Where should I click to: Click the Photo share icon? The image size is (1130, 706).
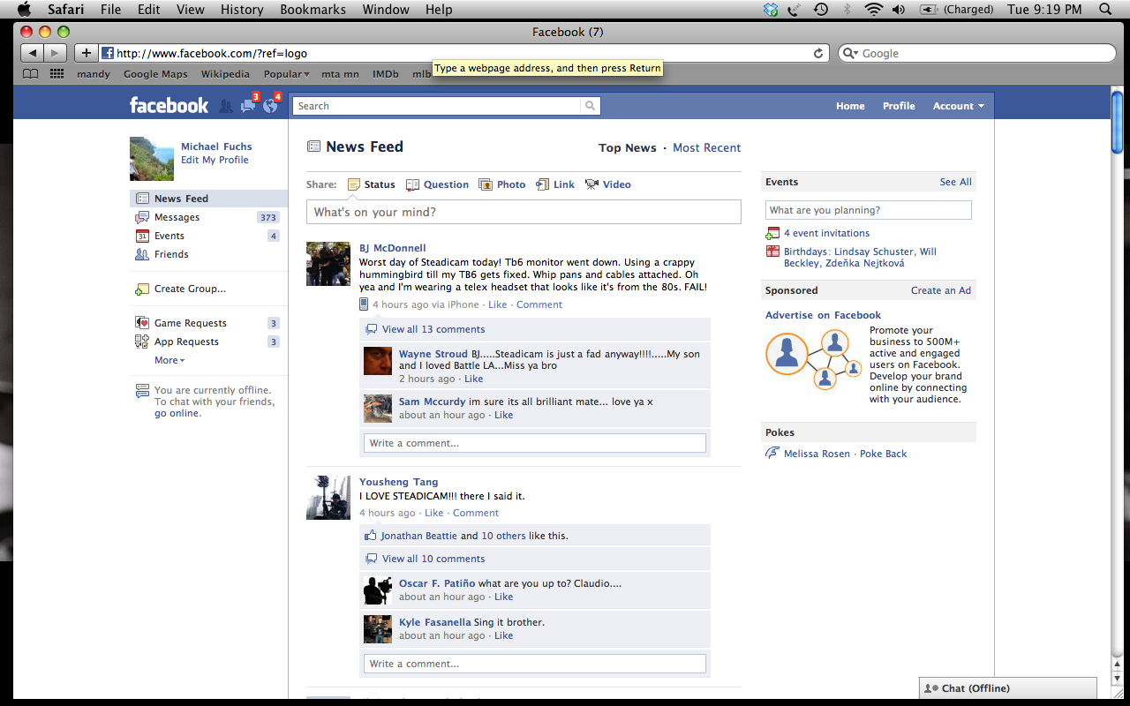pyautogui.click(x=486, y=184)
